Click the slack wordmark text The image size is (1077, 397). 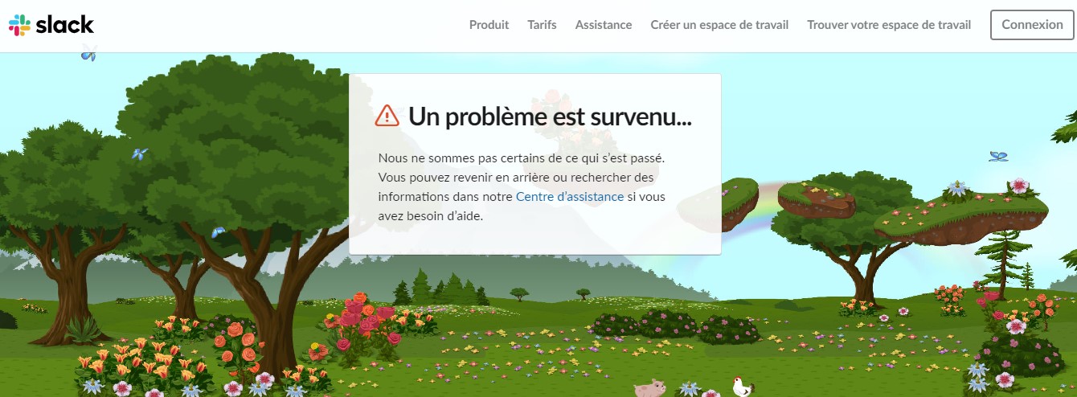pyautogui.click(x=65, y=25)
